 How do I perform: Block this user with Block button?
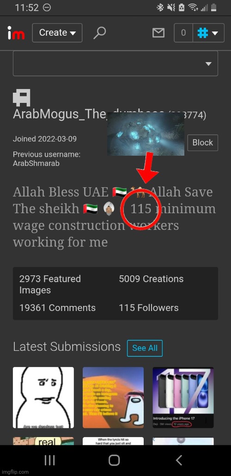click(x=202, y=143)
